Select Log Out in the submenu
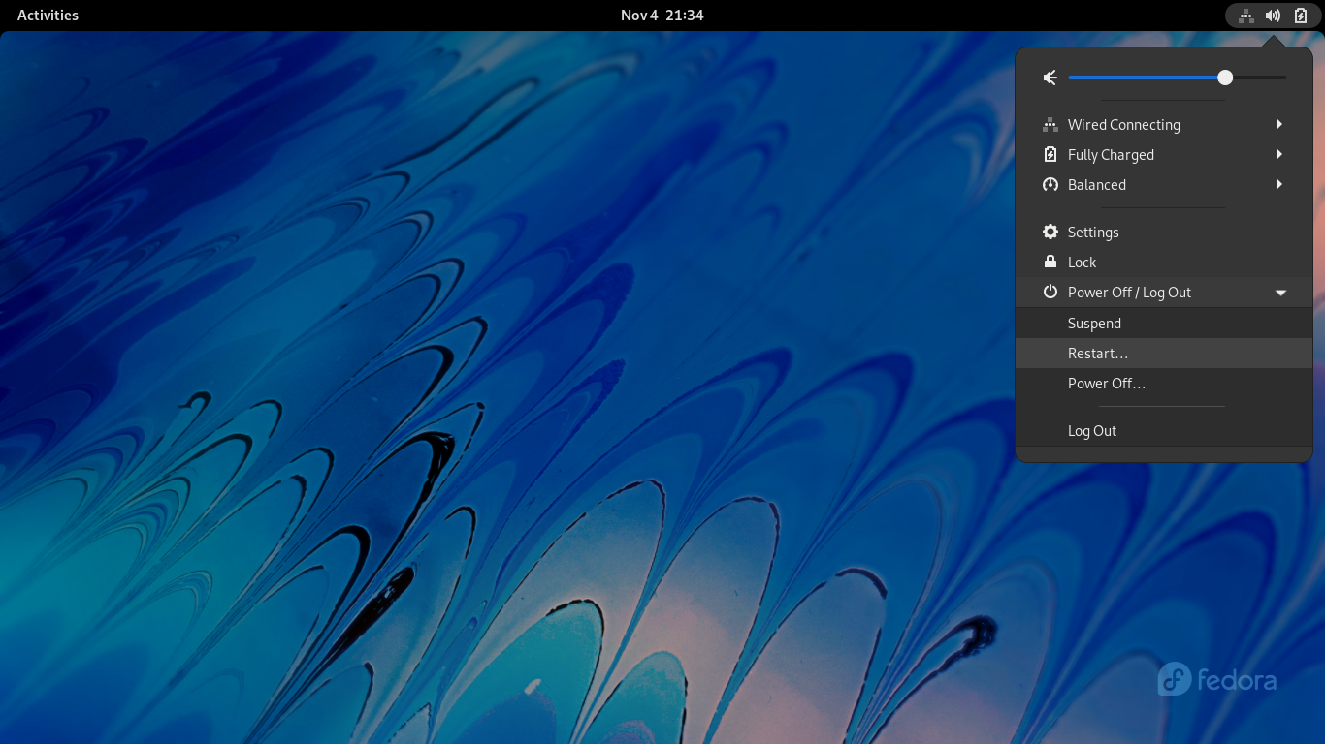The height and width of the screenshot is (744, 1325). [x=1163, y=430]
